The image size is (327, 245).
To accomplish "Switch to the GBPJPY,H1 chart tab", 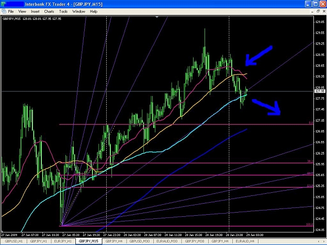I will [x=39, y=241].
